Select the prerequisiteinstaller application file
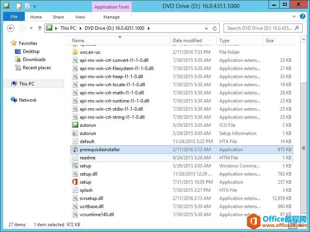Image resolution: width=310 pixels, height=232 pixels. pos(100,150)
